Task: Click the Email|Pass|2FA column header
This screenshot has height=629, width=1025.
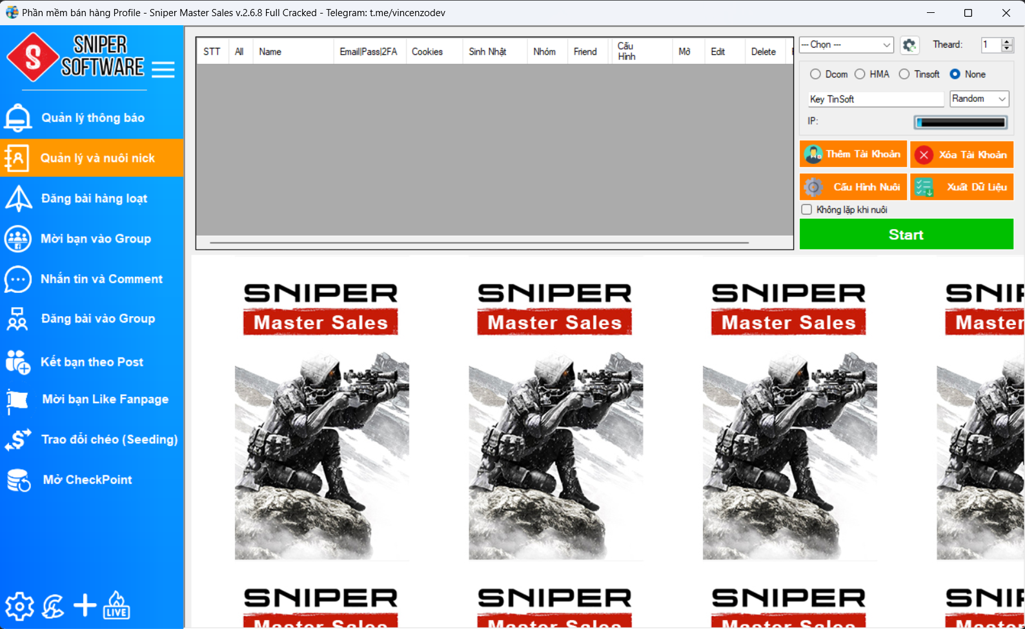Action: tap(369, 52)
